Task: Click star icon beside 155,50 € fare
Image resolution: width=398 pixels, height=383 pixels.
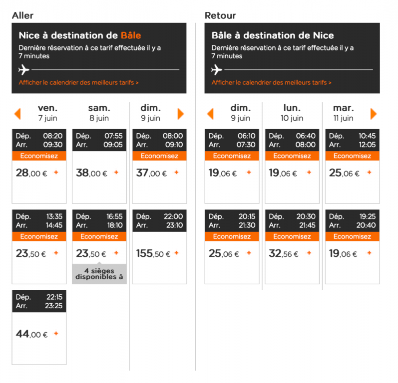Action: 176,253
